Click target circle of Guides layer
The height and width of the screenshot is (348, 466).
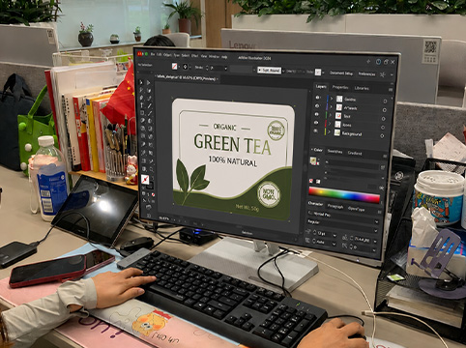tap(385, 101)
